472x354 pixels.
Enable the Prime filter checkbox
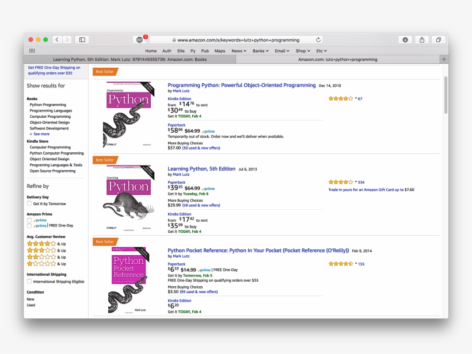29,220
